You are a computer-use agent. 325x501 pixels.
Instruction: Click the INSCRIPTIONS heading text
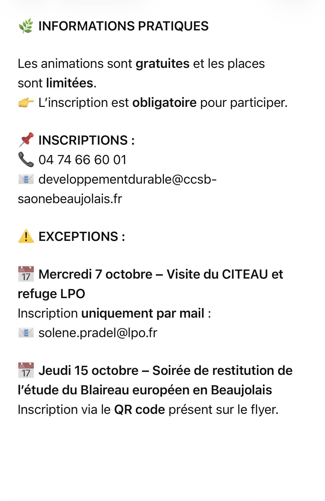87,140
